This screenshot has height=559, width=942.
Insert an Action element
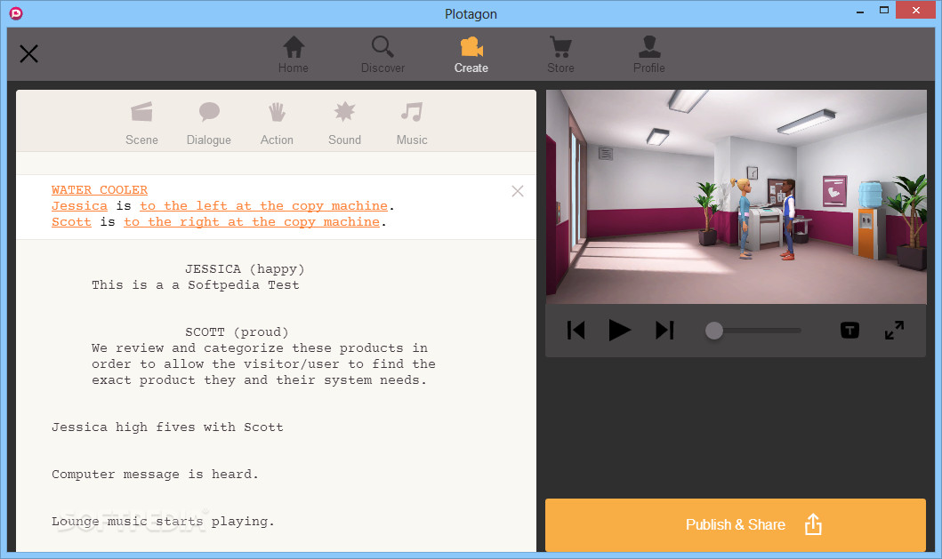277,124
